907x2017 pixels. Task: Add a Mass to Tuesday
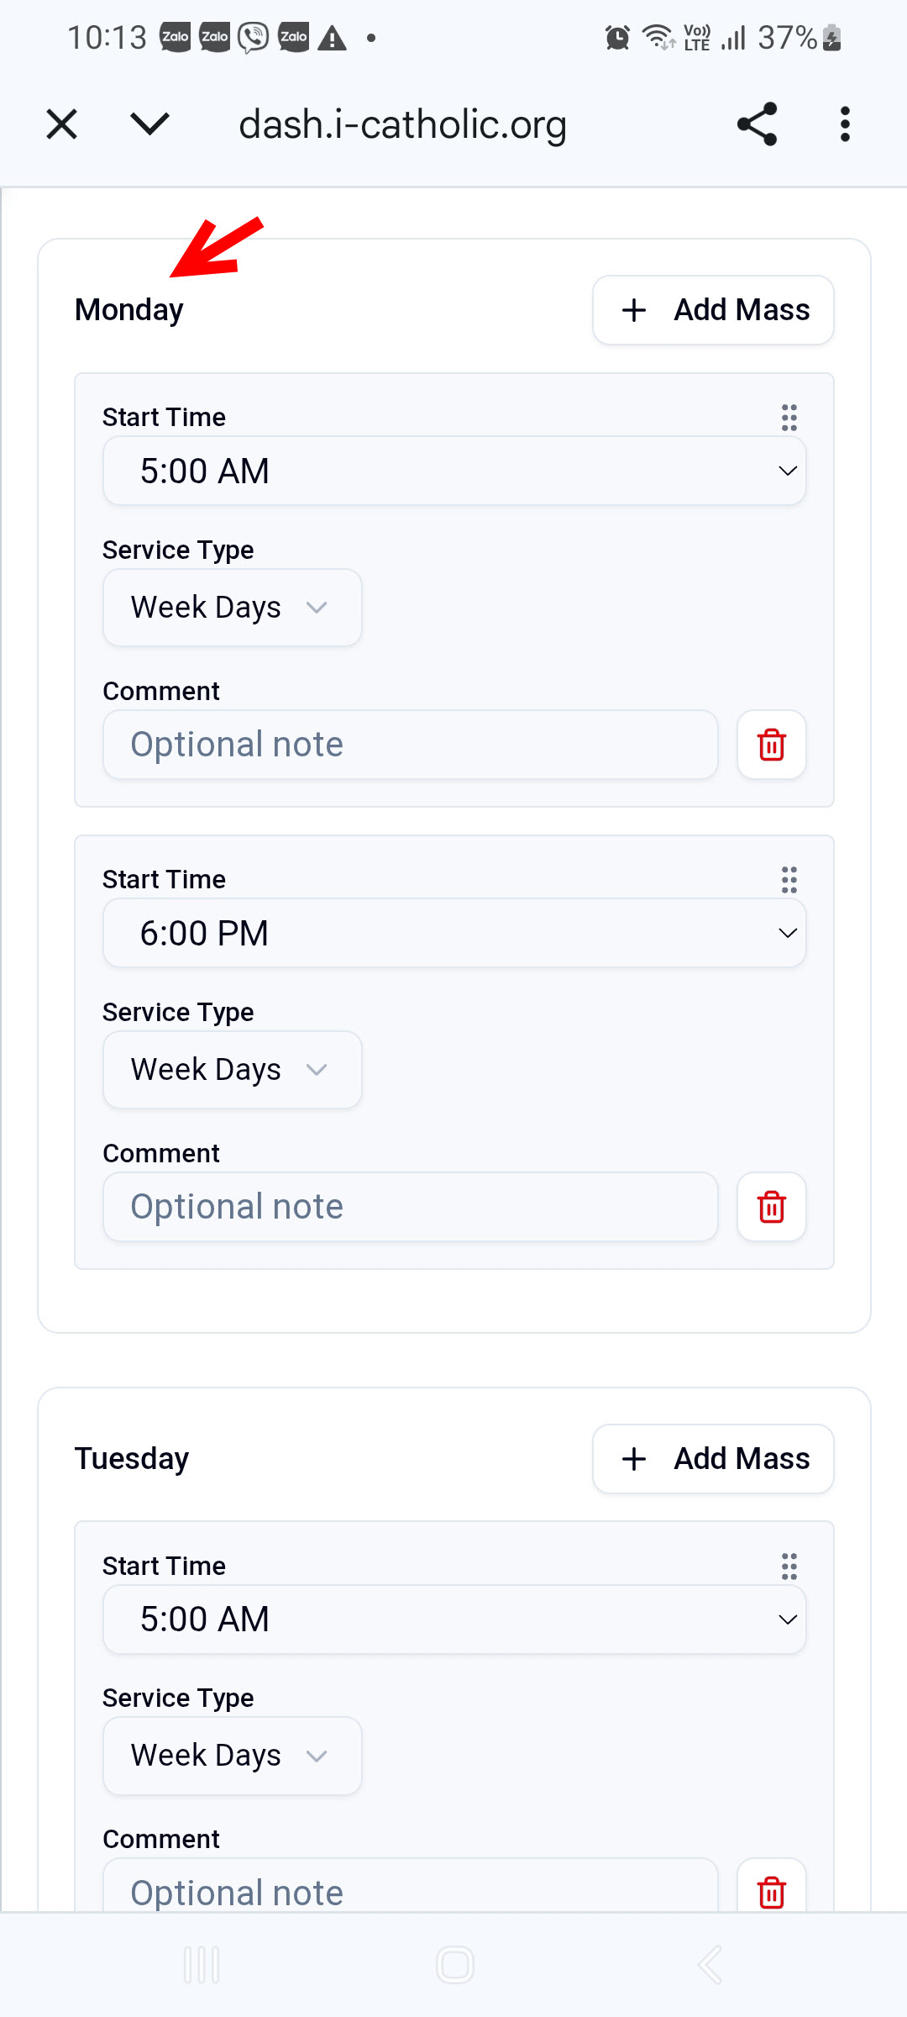coord(713,1459)
